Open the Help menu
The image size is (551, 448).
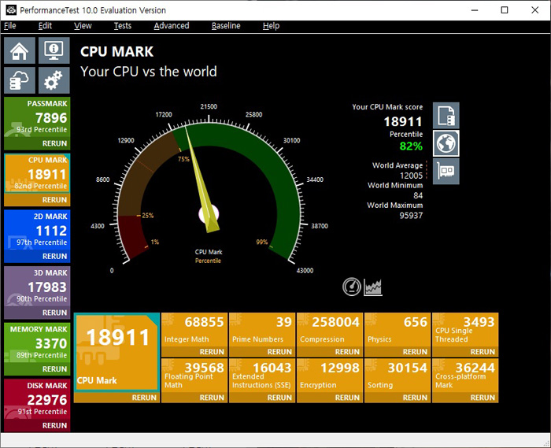(x=271, y=26)
